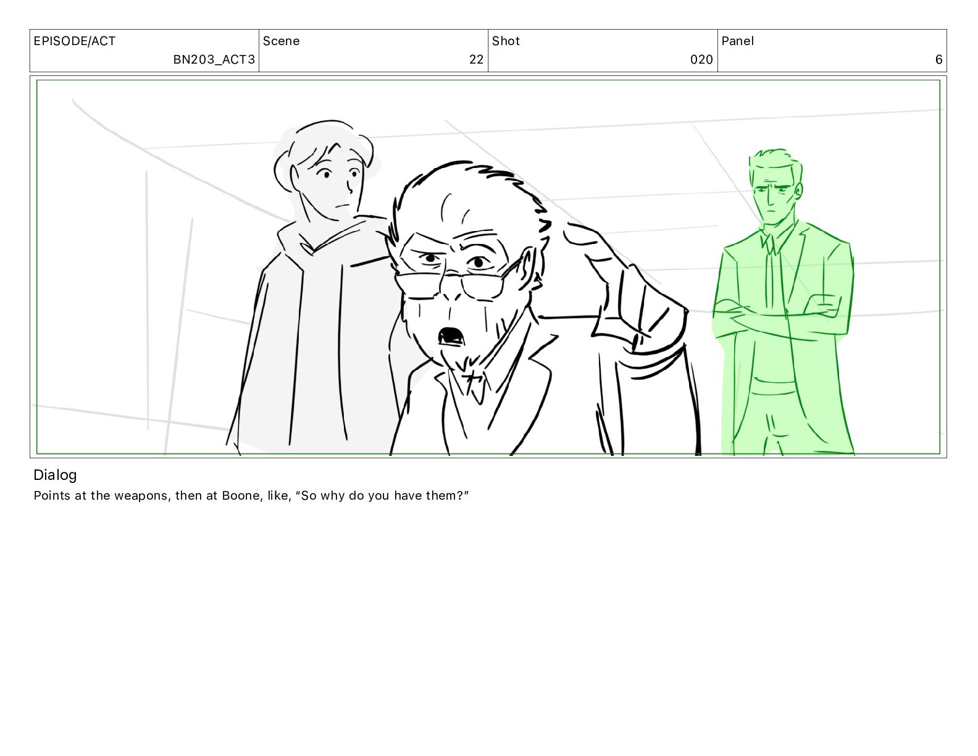Click the Dialog heading
The width and height of the screenshot is (978, 756).
pos(55,475)
